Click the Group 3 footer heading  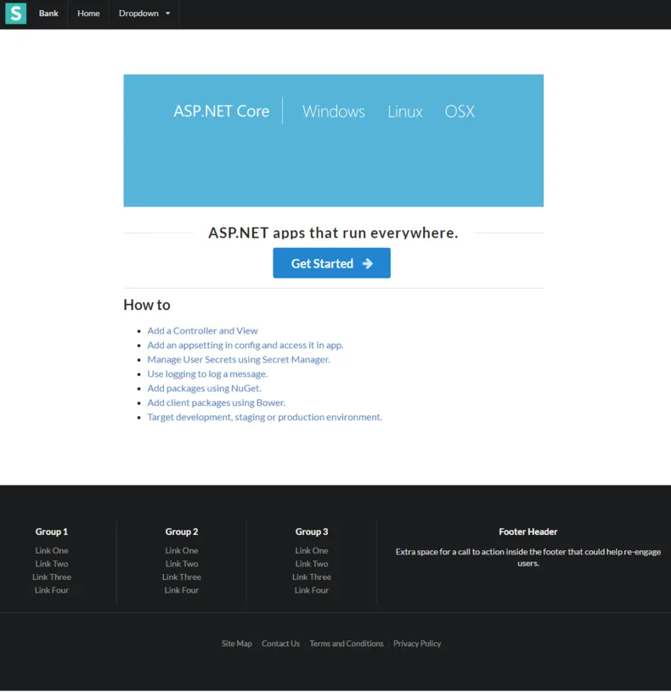[x=312, y=532]
